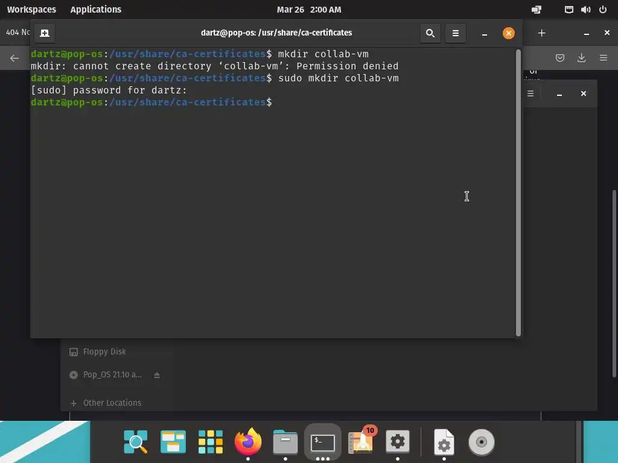This screenshot has width=618, height=463.
Task: Open Firefox application menu icon
Action: (x=604, y=58)
